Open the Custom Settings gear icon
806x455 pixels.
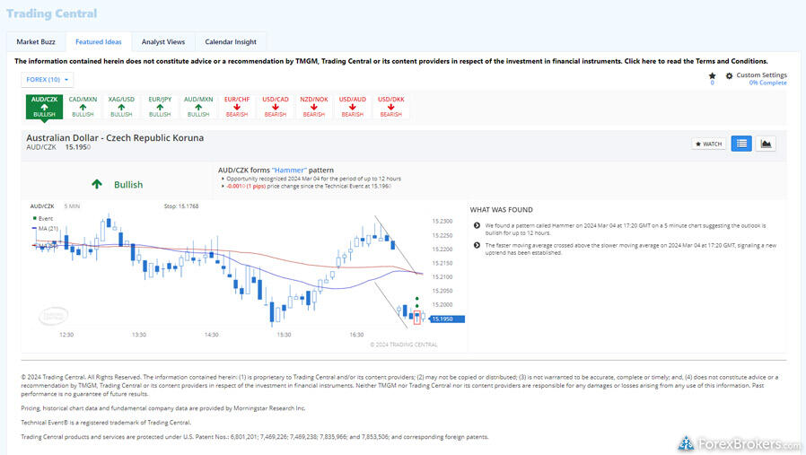pyautogui.click(x=729, y=76)
